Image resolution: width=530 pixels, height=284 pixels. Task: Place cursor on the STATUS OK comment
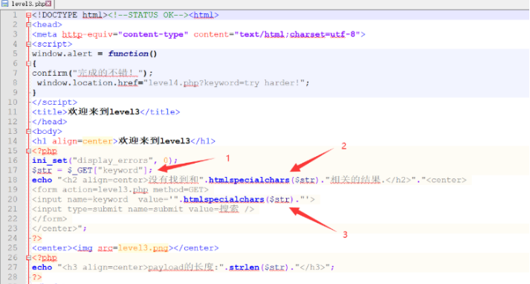(x=149, y=15)
